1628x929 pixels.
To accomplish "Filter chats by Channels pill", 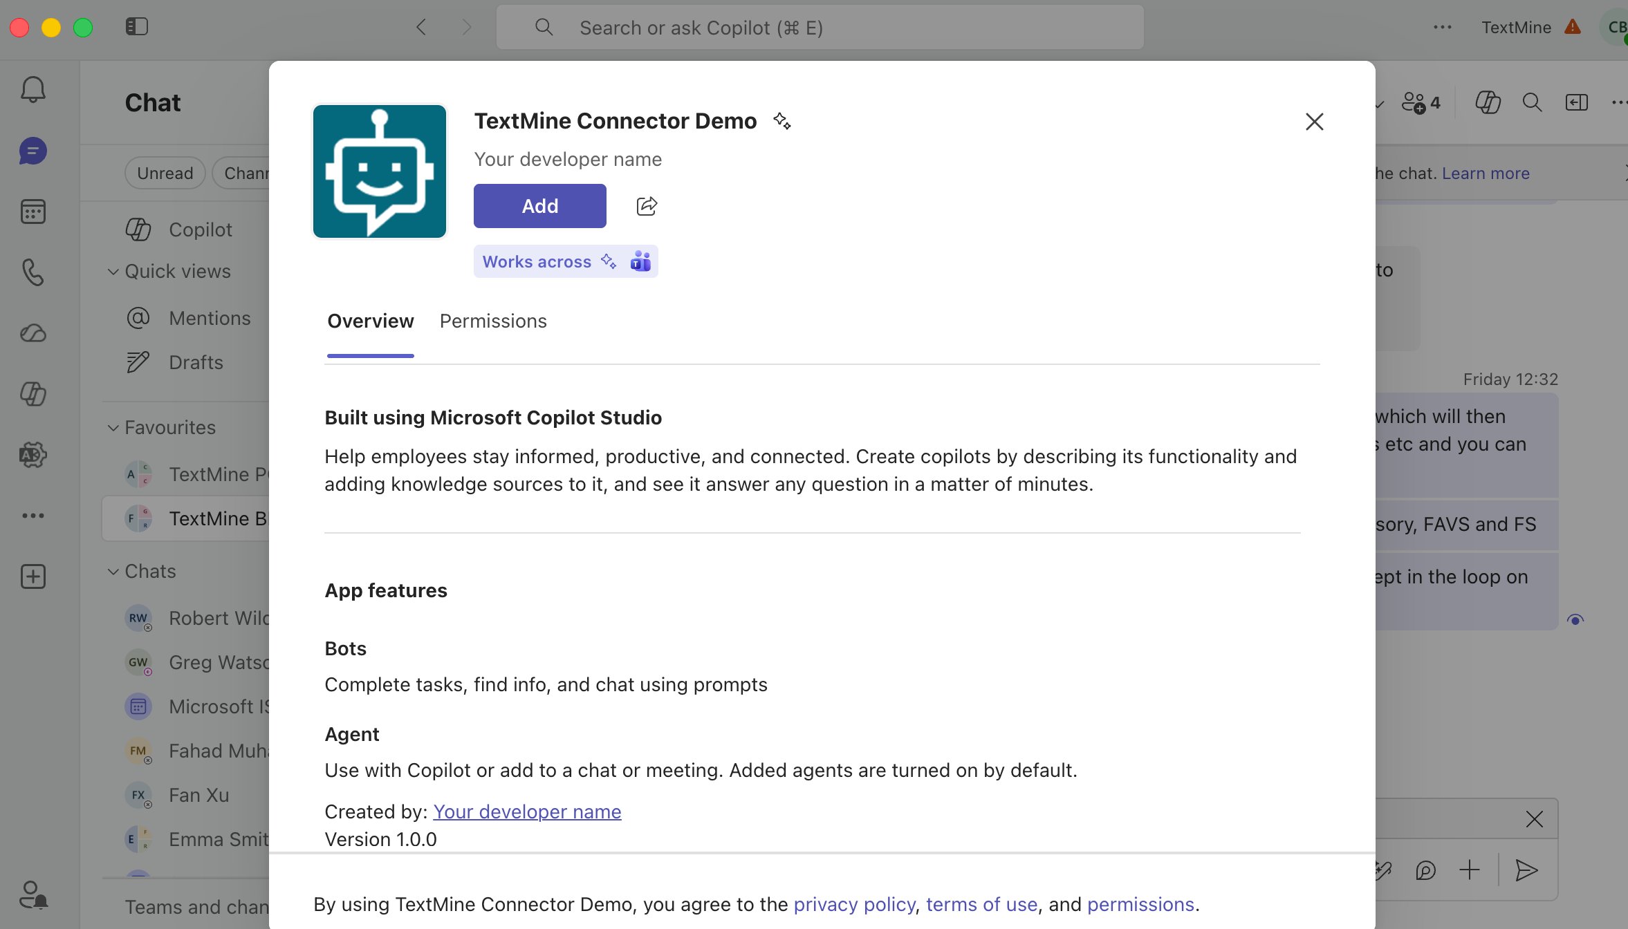I will pos(241,173).
